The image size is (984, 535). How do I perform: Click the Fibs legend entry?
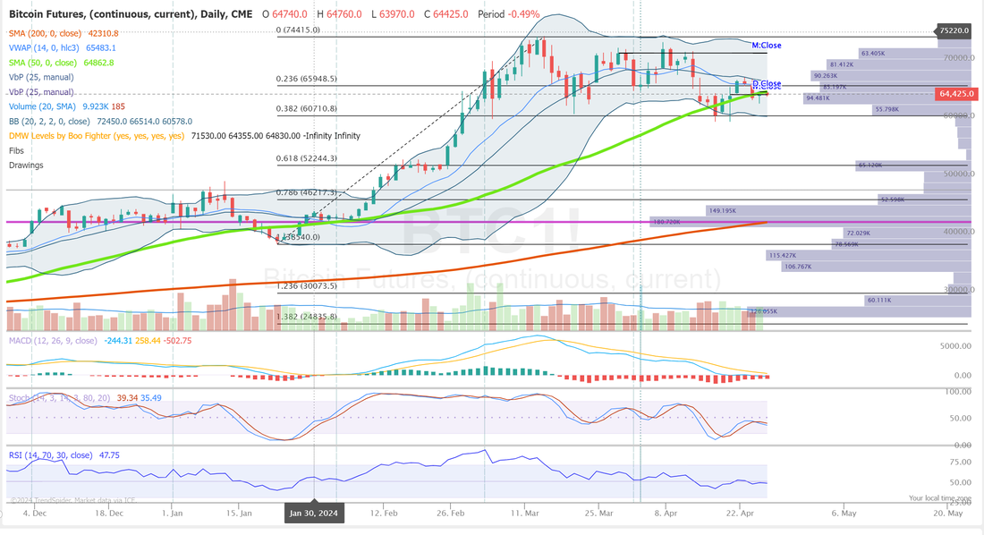(16, 150)
